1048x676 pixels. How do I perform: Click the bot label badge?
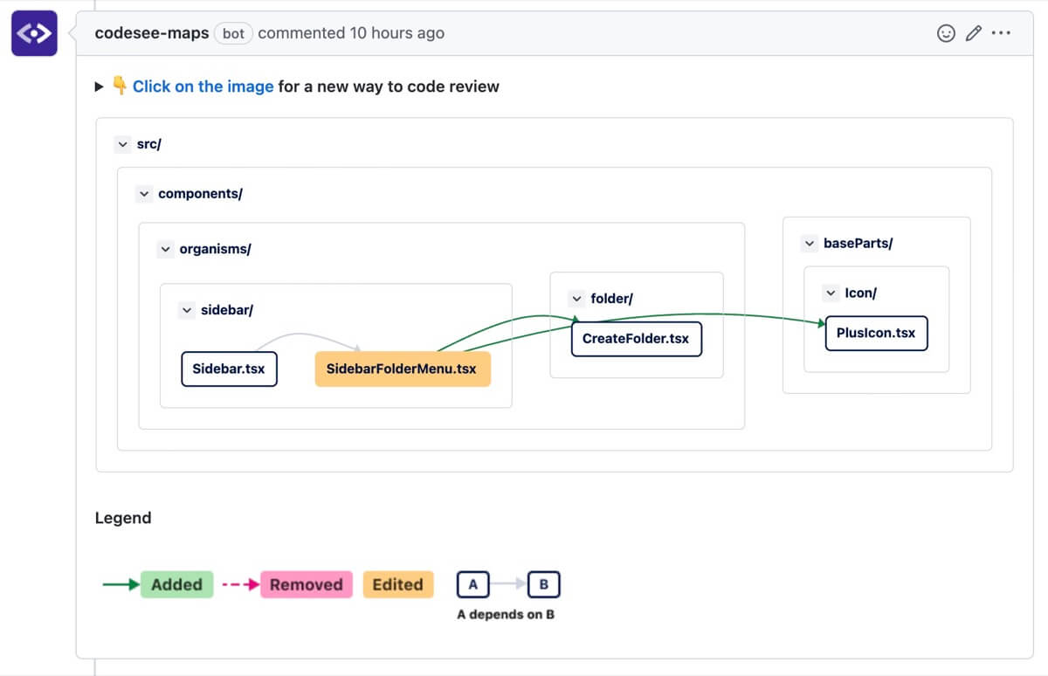coord(232,33)
